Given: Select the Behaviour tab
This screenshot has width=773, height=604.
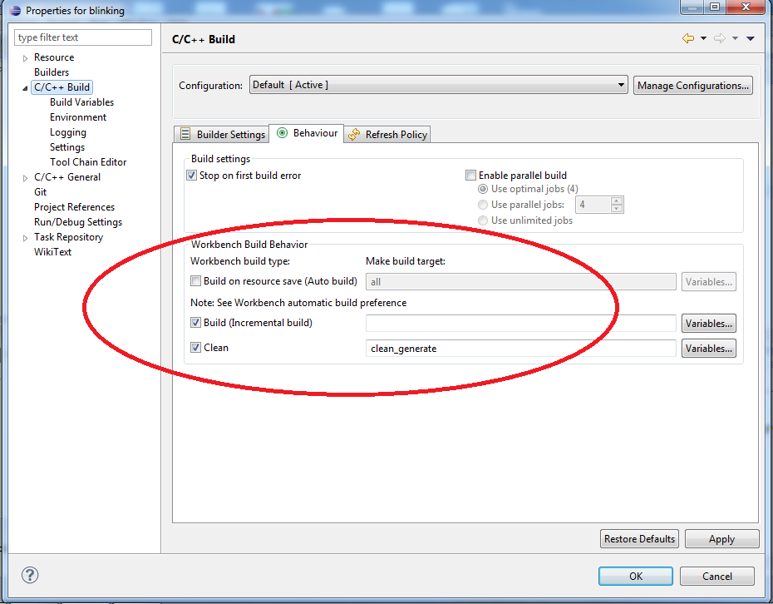Looking at the screenshot, I should (307, 133).
